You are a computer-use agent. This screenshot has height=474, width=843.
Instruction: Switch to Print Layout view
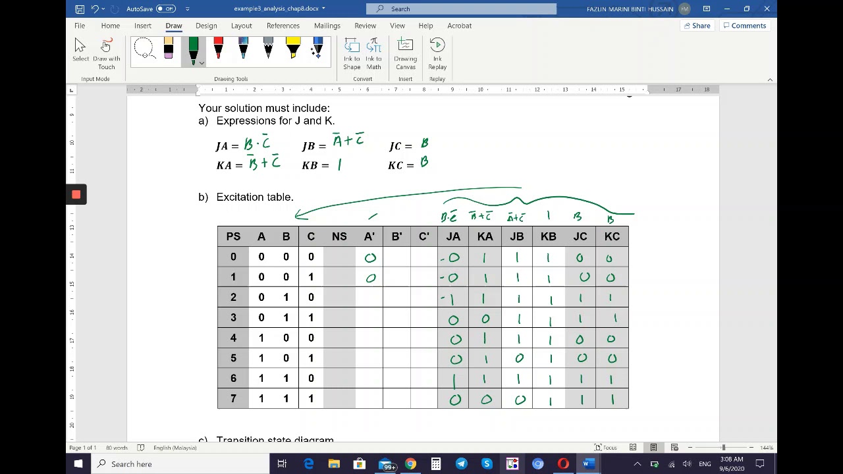(x=653, y=448)
